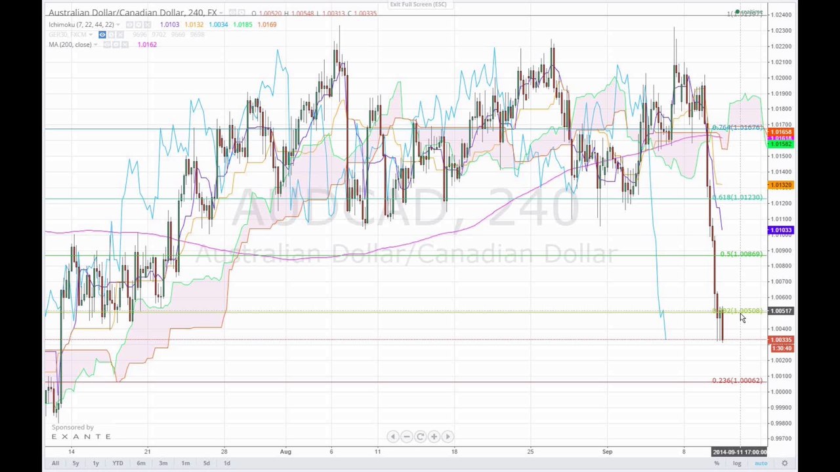Click the reset chart view icon
The image size is (840, 472).
click(420, 437)
